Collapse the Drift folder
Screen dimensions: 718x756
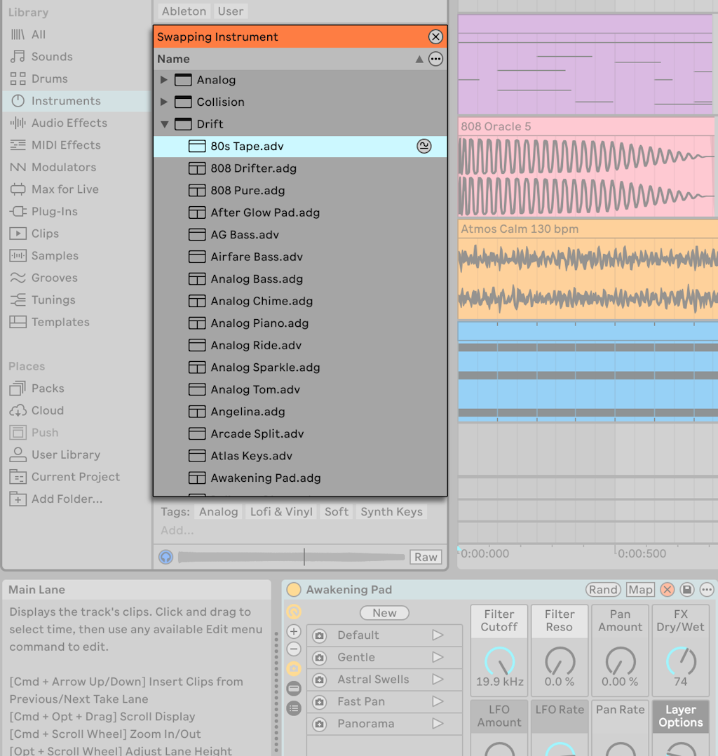[164, 123]
